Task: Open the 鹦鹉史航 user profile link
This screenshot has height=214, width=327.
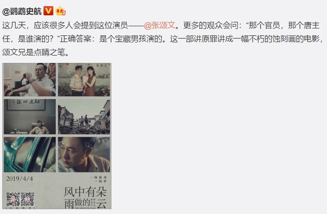Action: click(x=22, y=11)
